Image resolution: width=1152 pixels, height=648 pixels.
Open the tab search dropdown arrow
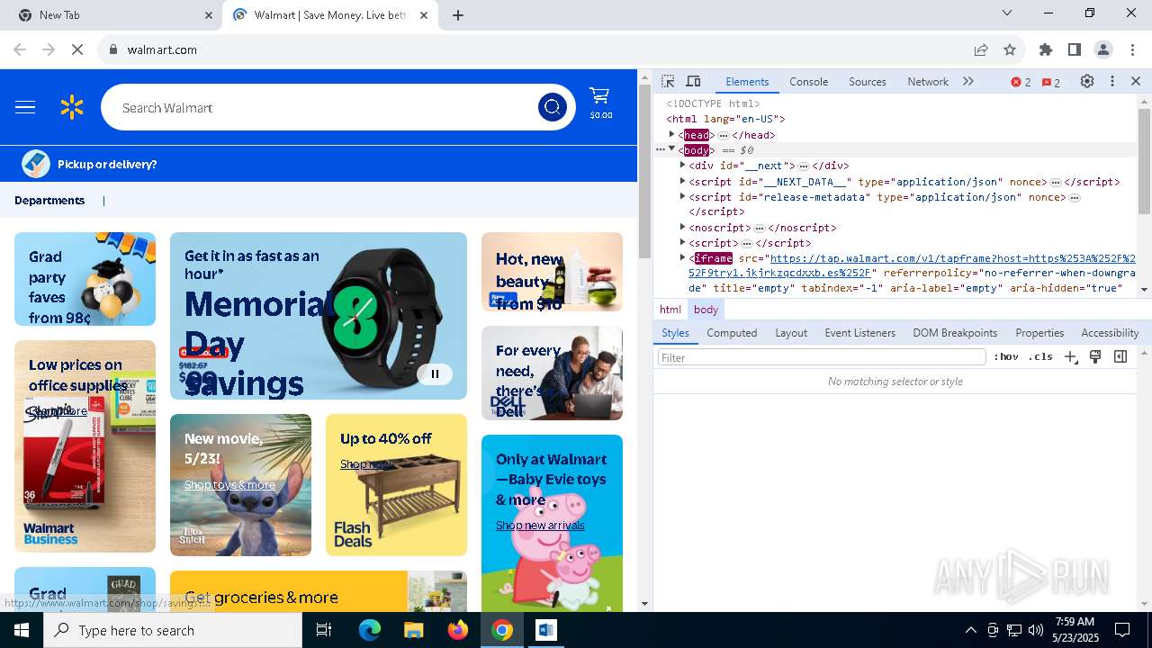(1007, 13)
